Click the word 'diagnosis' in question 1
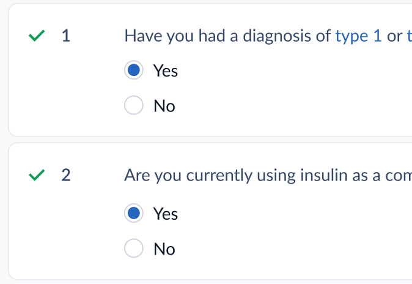Screen dimensions: 412x284 point(277,36)
